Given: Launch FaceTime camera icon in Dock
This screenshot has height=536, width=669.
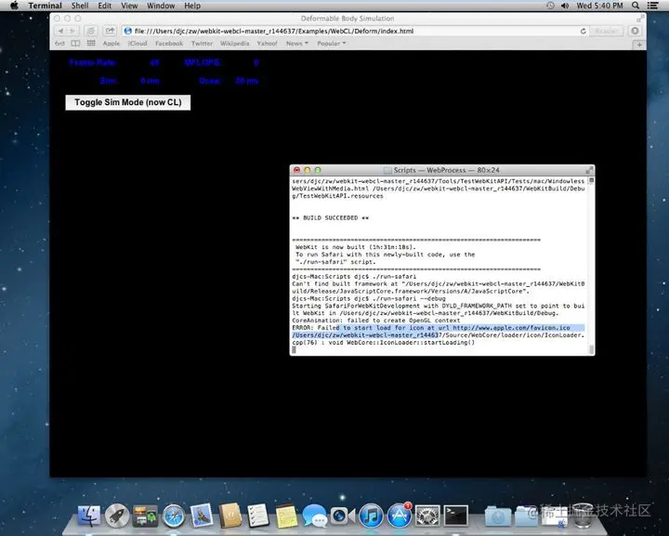Looking at the screenshot, I should (342, 516).
